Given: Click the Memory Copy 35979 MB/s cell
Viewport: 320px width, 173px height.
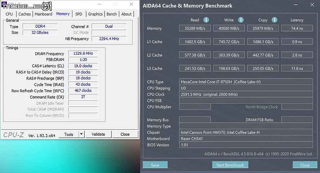Looking at the screenshot, I should click(x=263, y=28).
